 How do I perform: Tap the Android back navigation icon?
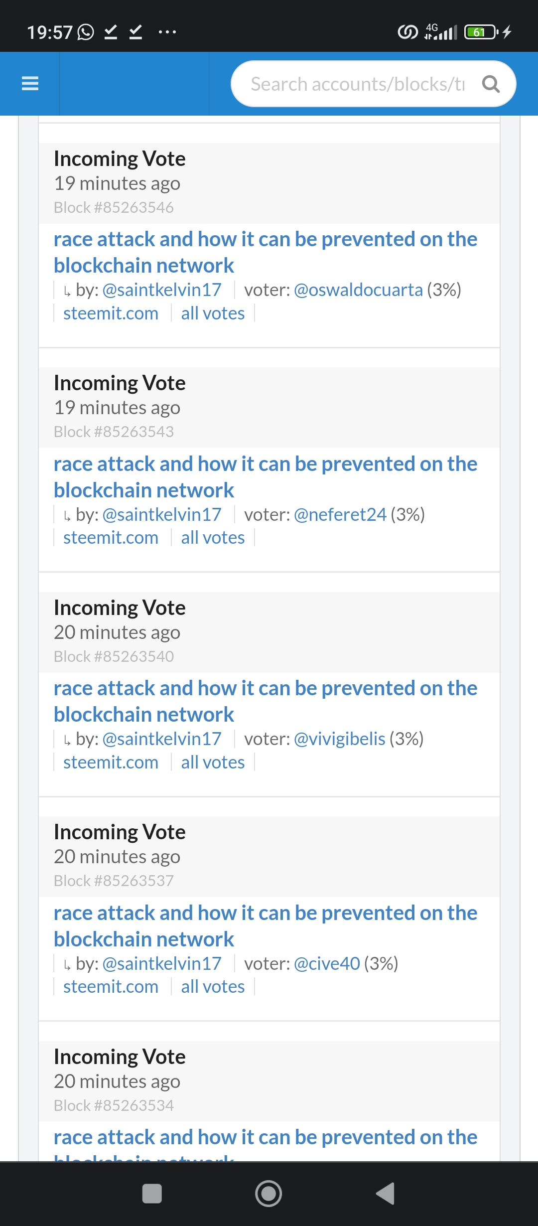(x=385, y=1193)
